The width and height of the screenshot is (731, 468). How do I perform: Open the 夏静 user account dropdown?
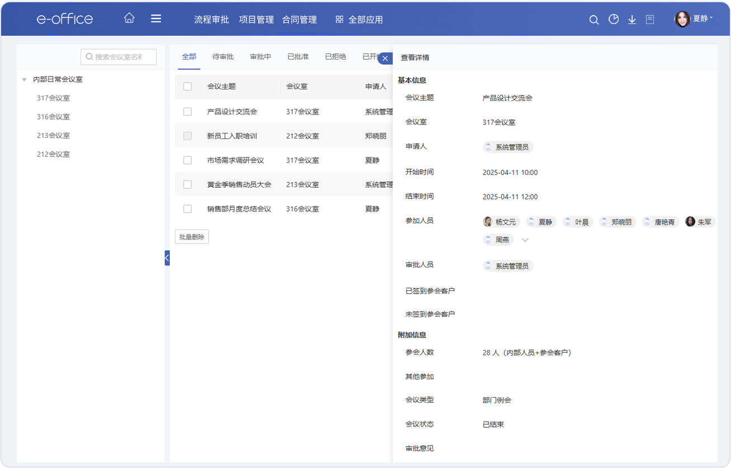(x=694, y=19)
